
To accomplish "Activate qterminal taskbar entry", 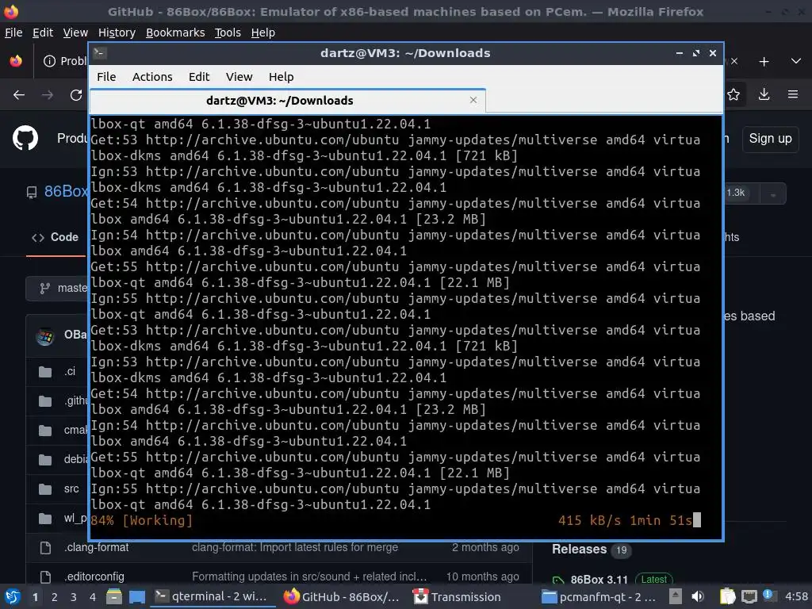I will point(214,597).
